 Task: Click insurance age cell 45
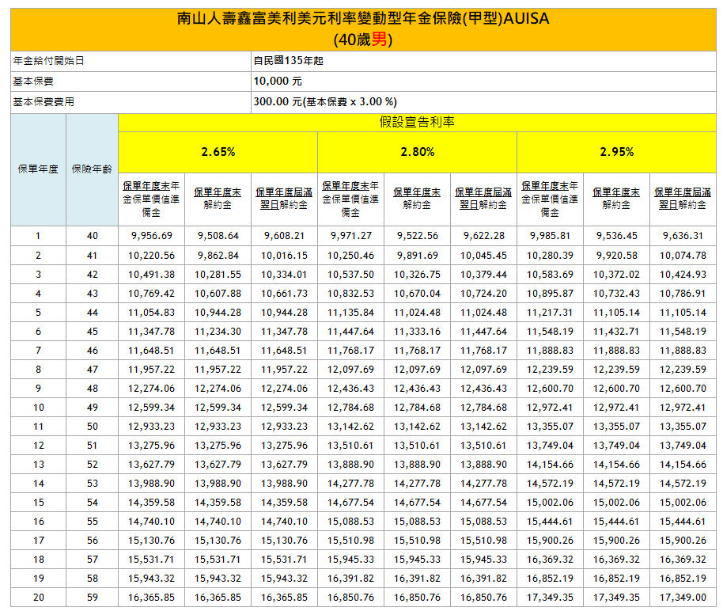[93, 332]
